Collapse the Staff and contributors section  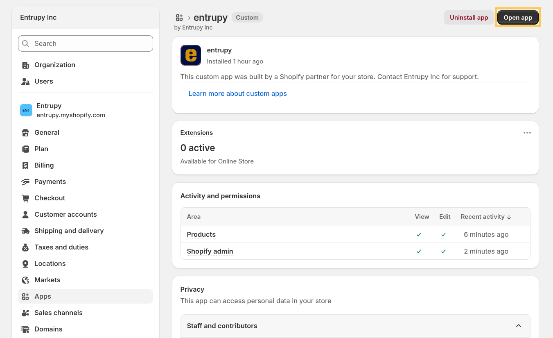pos(519,326)
